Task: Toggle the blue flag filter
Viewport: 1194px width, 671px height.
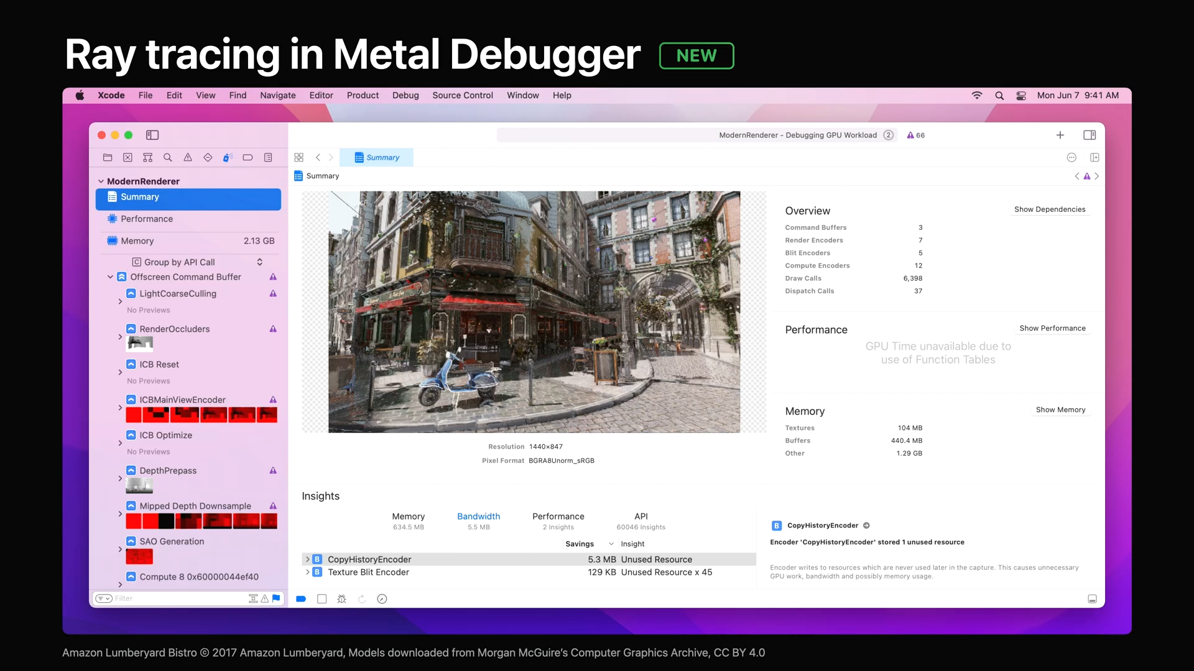Action: pyautogui.click(x=276, y=598)
